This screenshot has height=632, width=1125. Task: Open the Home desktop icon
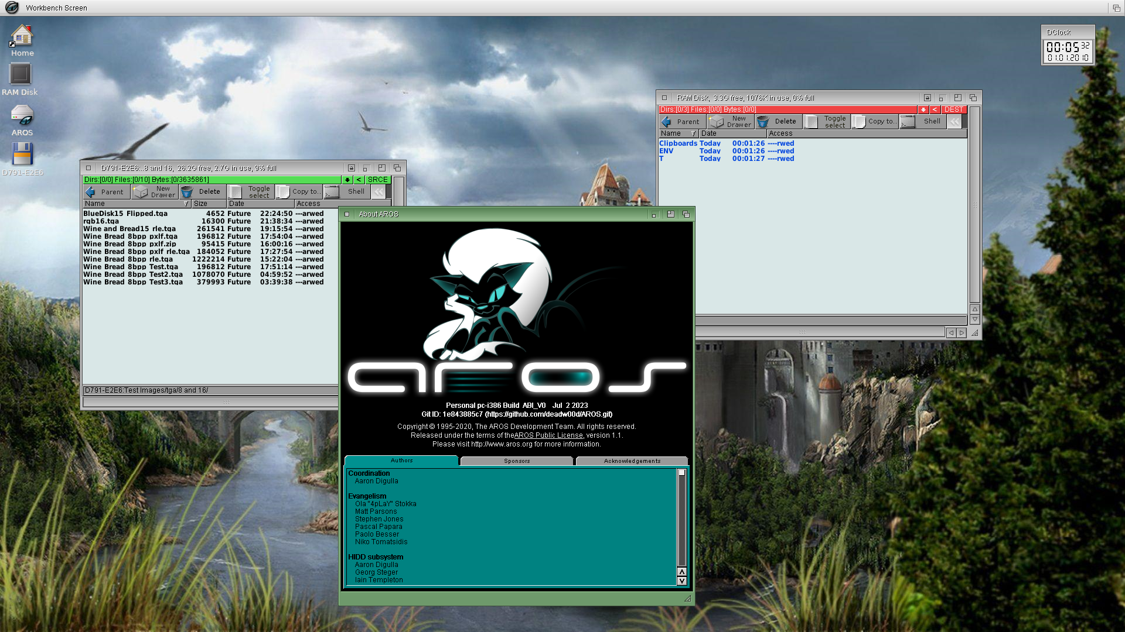coord(22,40)
